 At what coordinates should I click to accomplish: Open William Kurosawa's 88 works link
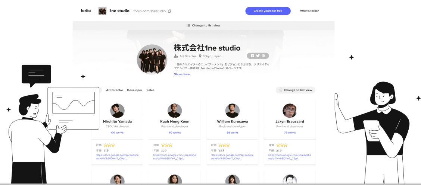[232, 133]
